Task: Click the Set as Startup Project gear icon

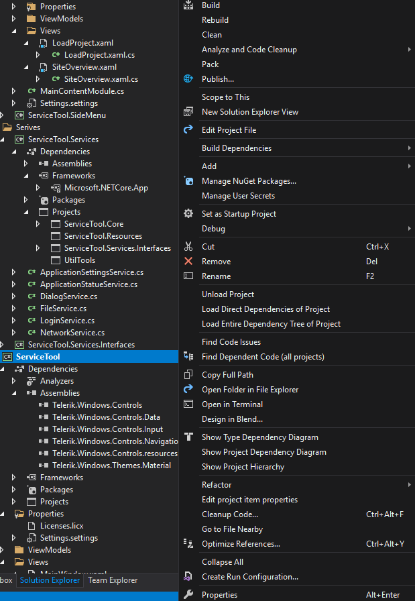Action: point(188,213)
